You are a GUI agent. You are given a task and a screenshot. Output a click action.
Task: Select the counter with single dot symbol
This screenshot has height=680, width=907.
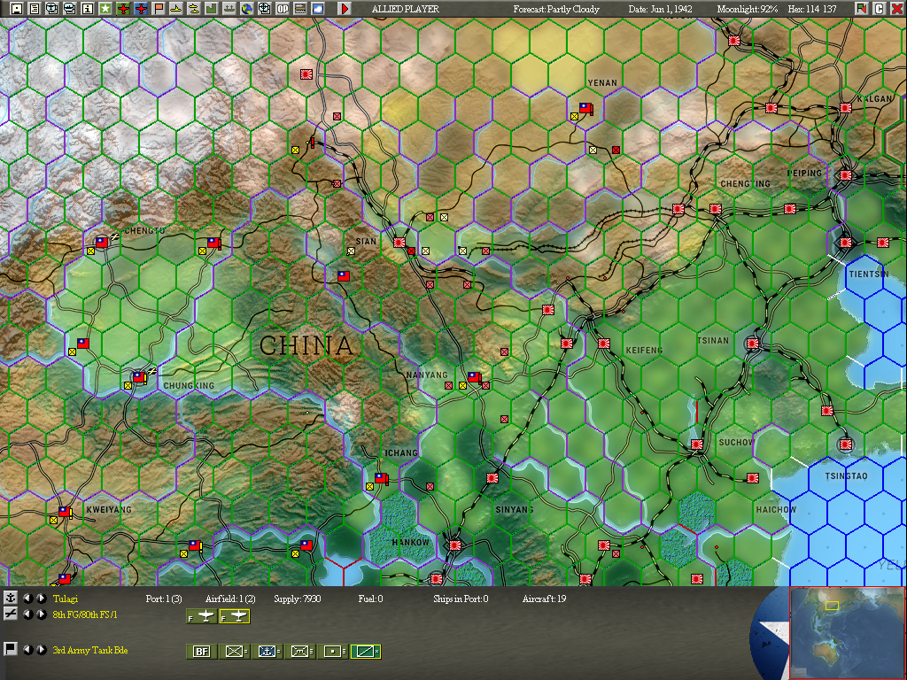(x=333, y=652)
